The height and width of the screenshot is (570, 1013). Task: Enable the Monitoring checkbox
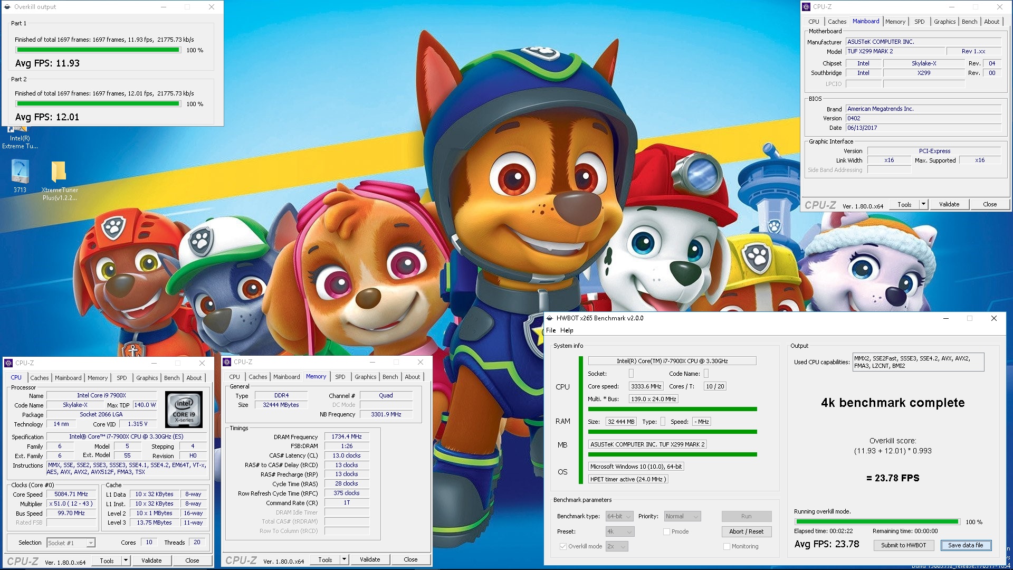click(x=727, y=546)
